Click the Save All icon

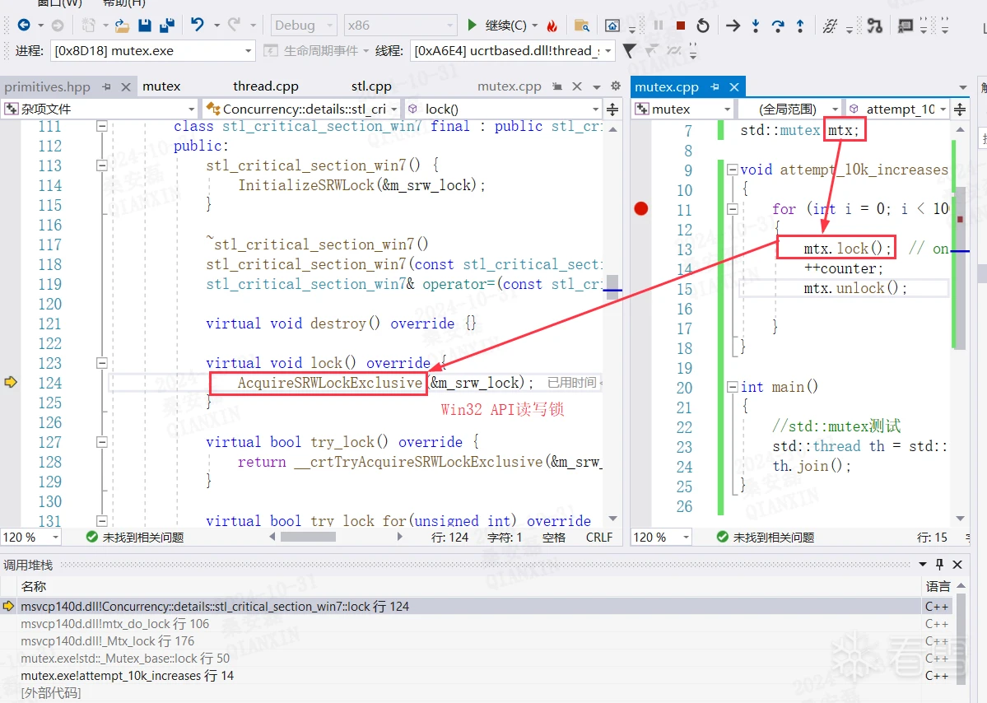(x=166, y=26)
